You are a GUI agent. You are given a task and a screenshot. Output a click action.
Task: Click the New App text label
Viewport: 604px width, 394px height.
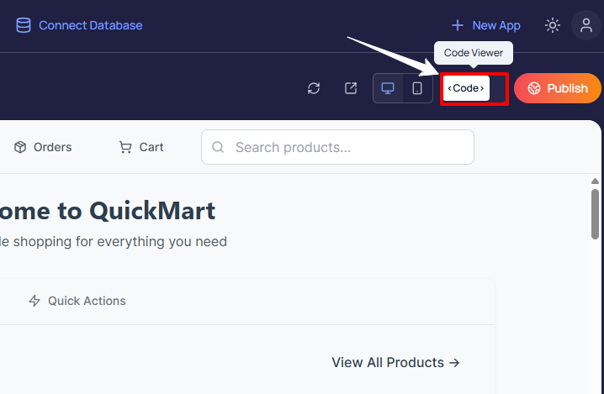(x=495, y=25)
